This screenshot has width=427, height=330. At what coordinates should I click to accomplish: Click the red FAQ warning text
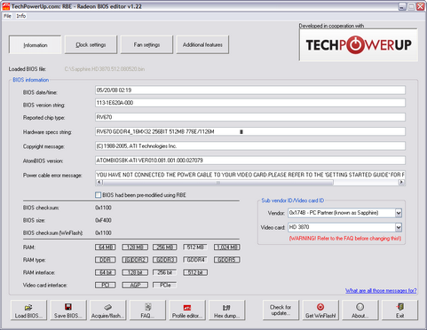[x=345, y=239]
